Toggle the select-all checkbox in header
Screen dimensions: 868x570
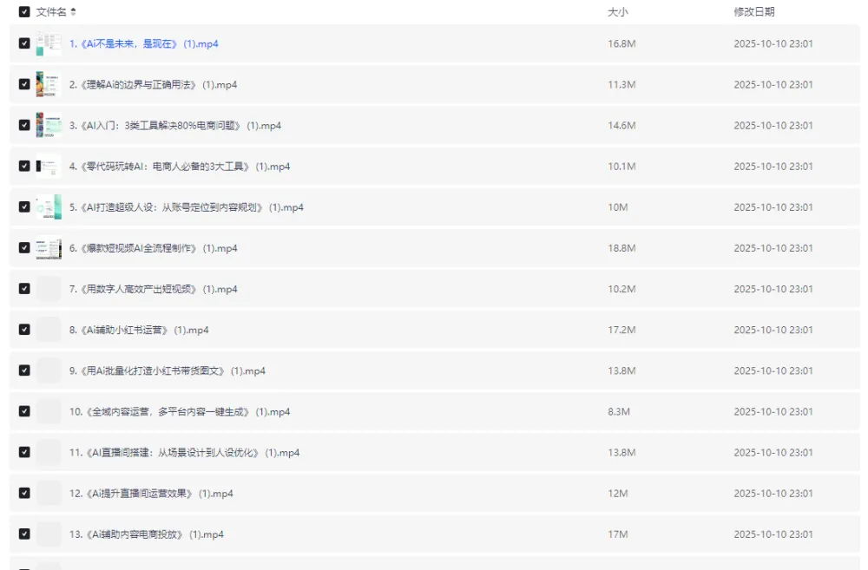[x=24, y=12]
